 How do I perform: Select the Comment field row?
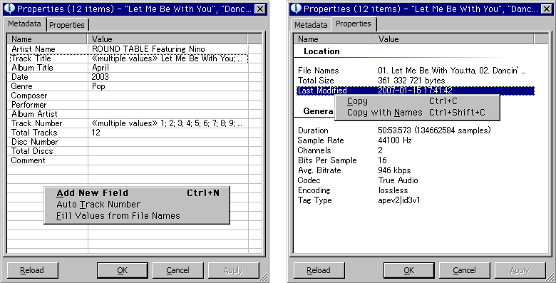click(x=128, y=160)
